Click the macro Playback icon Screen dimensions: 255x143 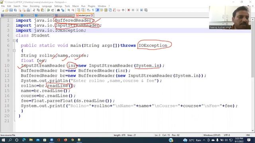tap(137, 10)
